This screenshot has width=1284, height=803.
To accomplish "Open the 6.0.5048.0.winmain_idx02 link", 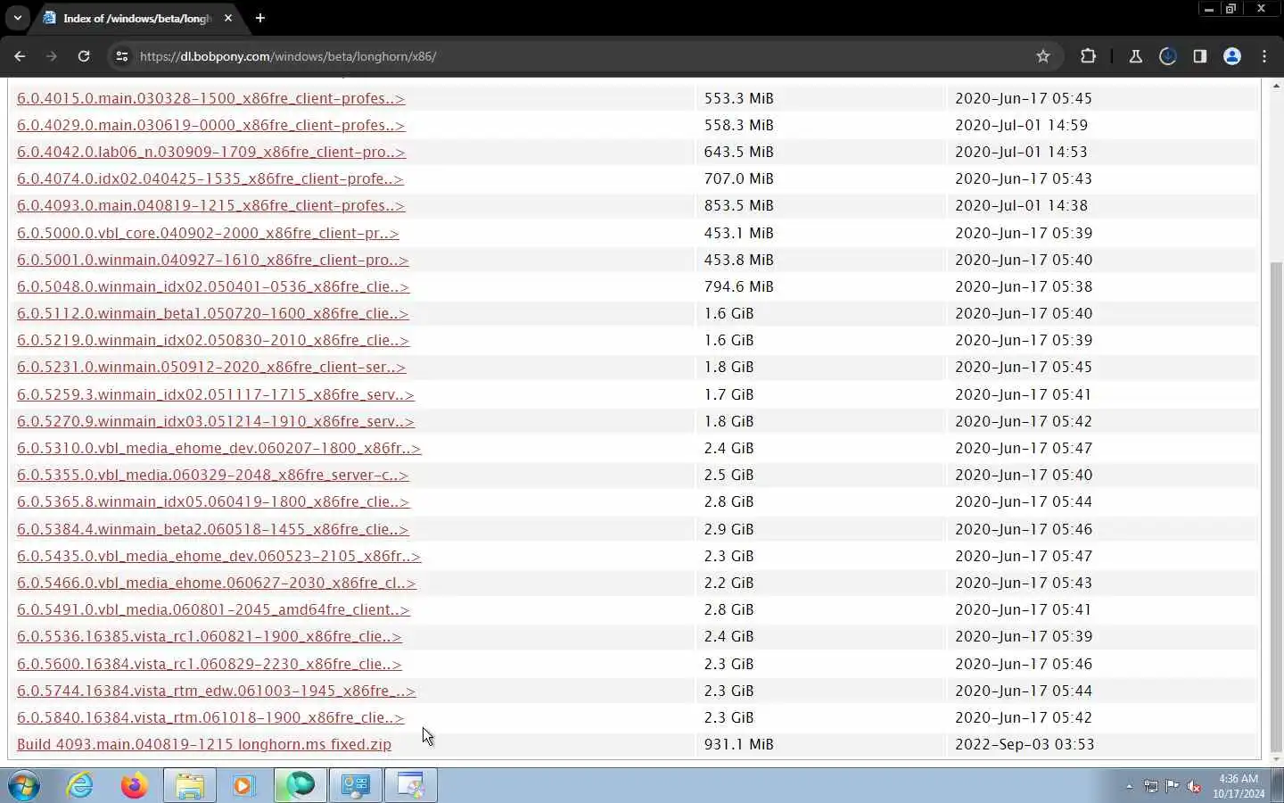I will [x=213, y=286].
